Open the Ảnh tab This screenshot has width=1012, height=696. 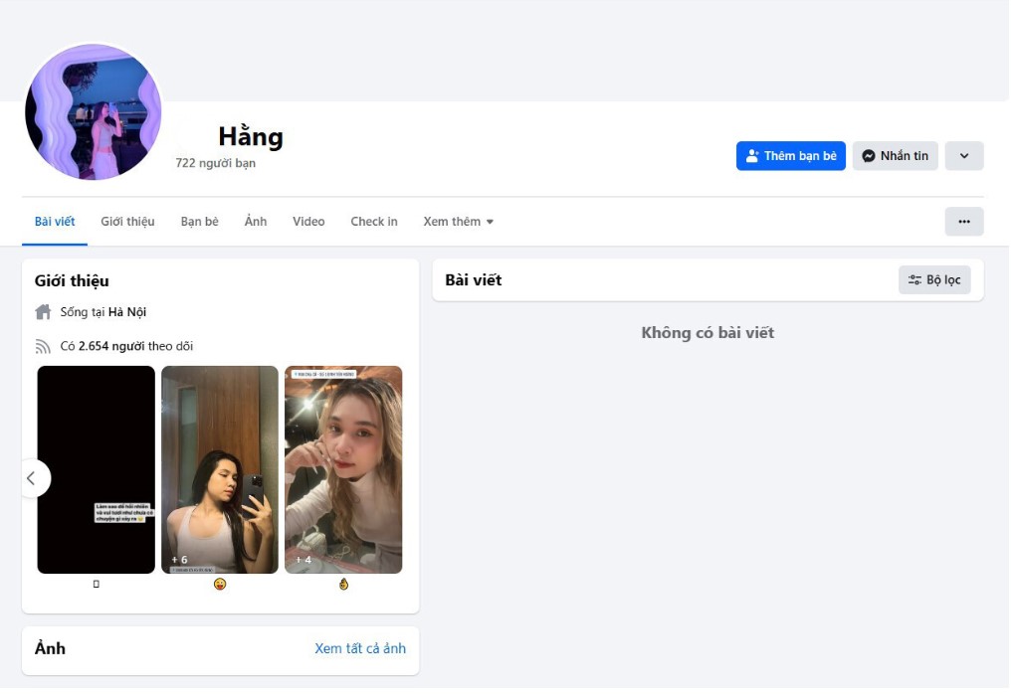pos(256,222)
